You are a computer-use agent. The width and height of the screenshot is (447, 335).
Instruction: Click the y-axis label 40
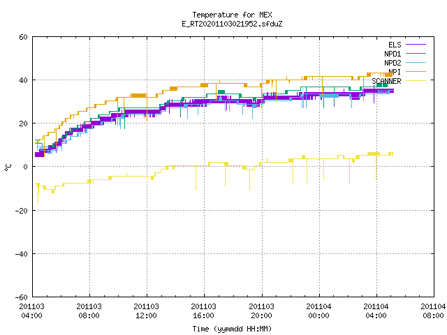(x=23, y=80)
